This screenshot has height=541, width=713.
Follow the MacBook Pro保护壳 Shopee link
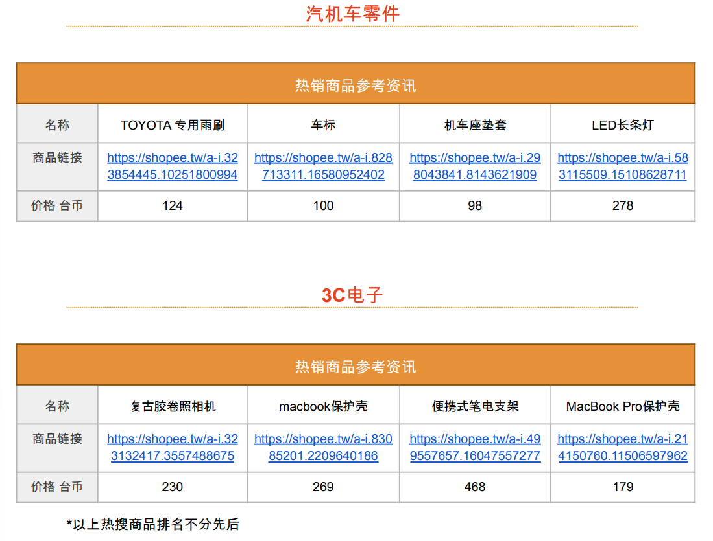click(623, 448)
